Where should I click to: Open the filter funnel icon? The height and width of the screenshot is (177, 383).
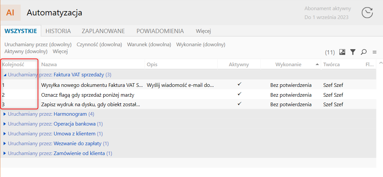click(353, 52)
